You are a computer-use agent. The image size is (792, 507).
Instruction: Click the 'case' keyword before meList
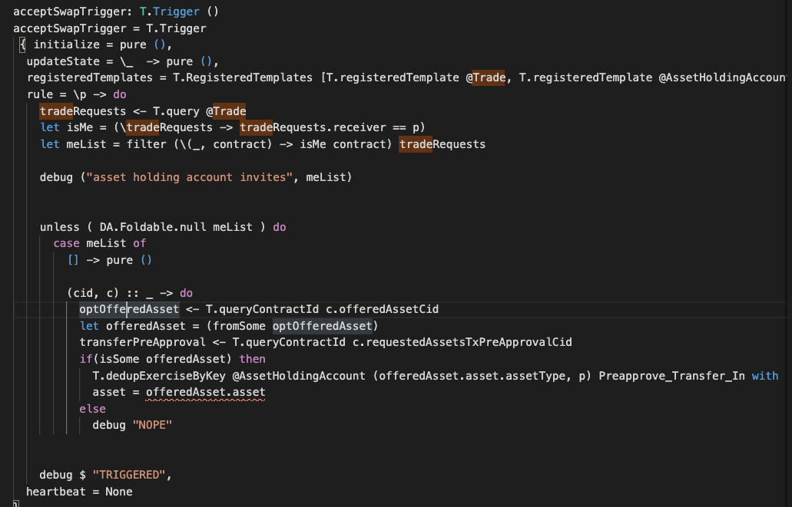pos(66,243)
